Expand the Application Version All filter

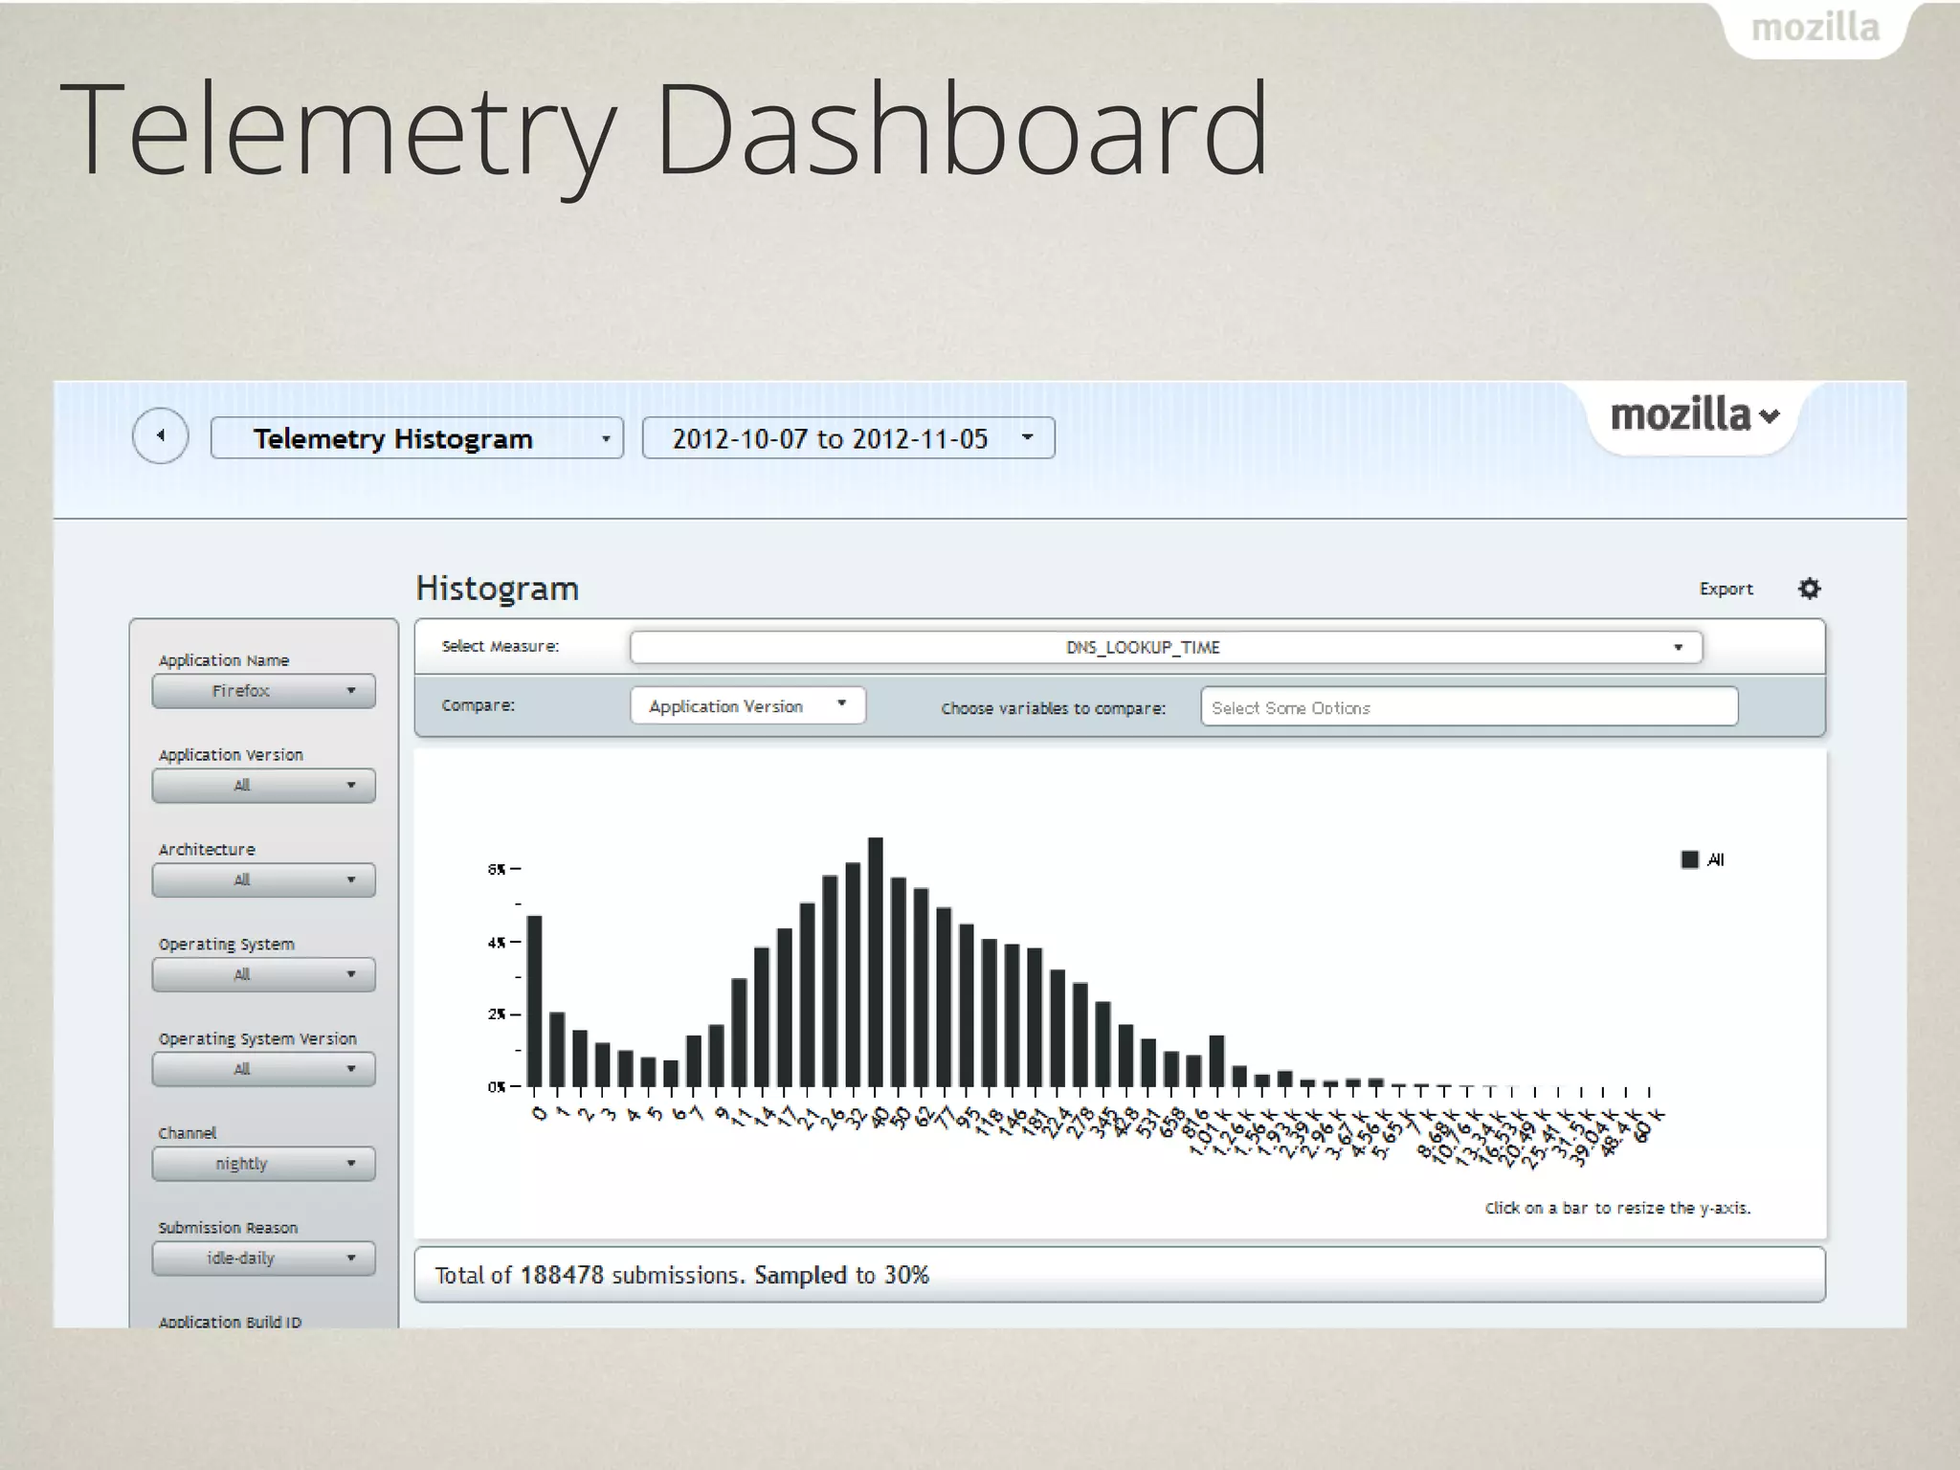click(x=263, y=786)
